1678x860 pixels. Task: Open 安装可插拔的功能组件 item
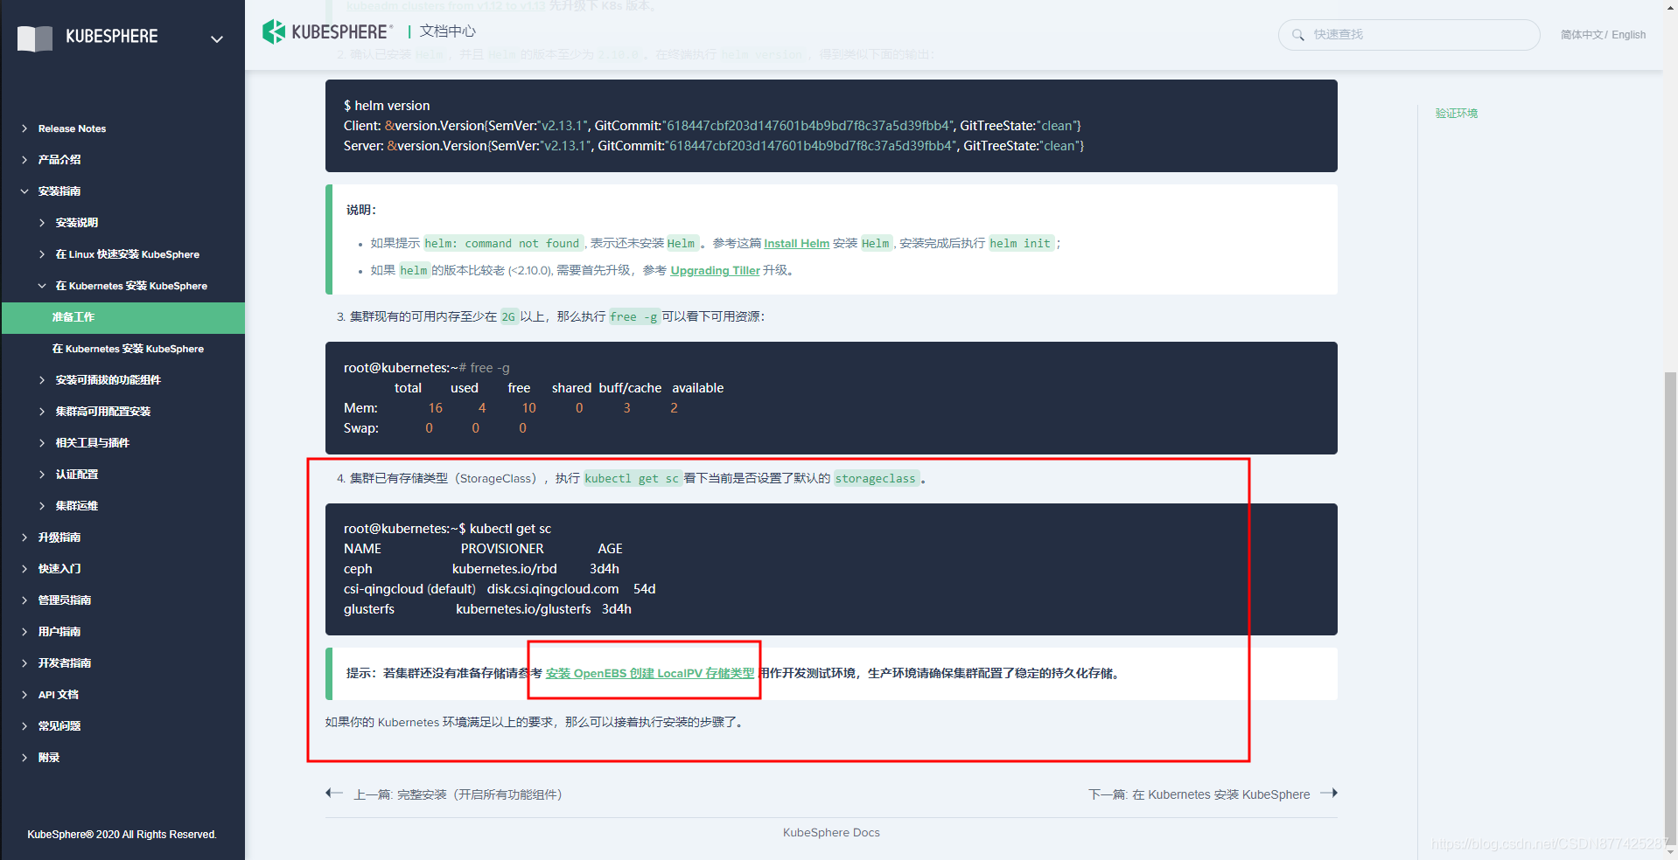pyautogui.click(x=108, y=380)
